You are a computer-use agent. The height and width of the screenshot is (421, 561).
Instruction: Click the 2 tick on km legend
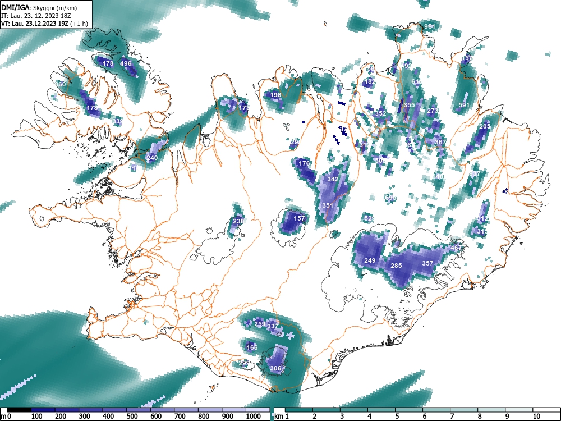pos(314,416)
